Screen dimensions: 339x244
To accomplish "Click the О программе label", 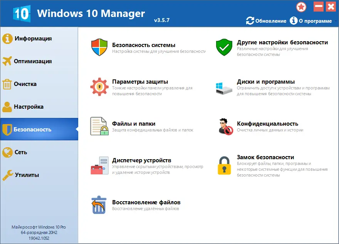I will tap(315, 21).
